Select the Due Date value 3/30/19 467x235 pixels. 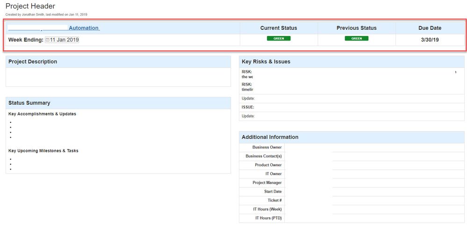click(430, 40)
